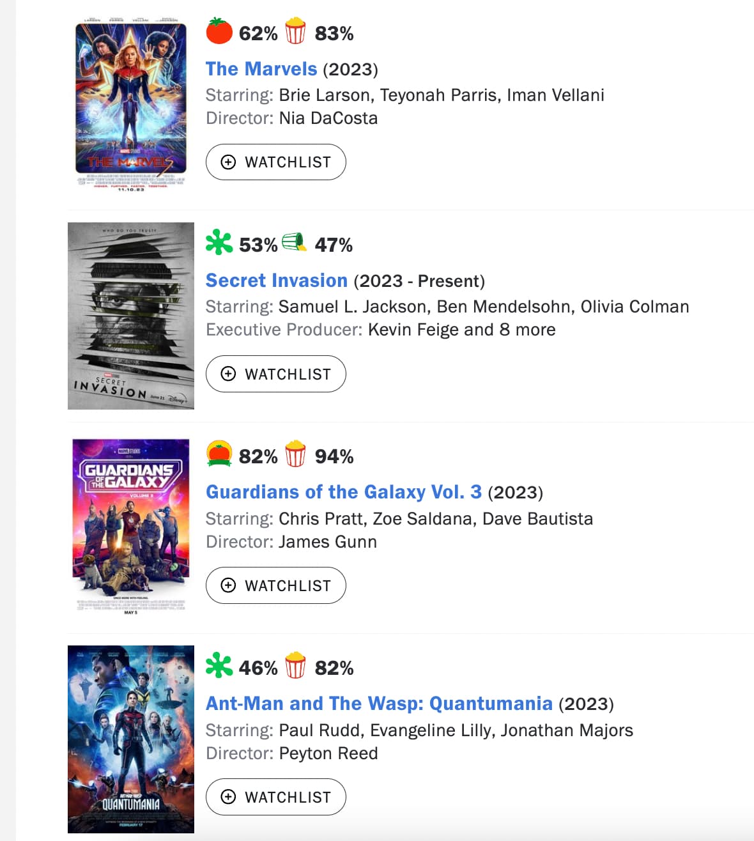
Task: Click the Secret Invasion poster thumbnail
Action: pos(131,316)
